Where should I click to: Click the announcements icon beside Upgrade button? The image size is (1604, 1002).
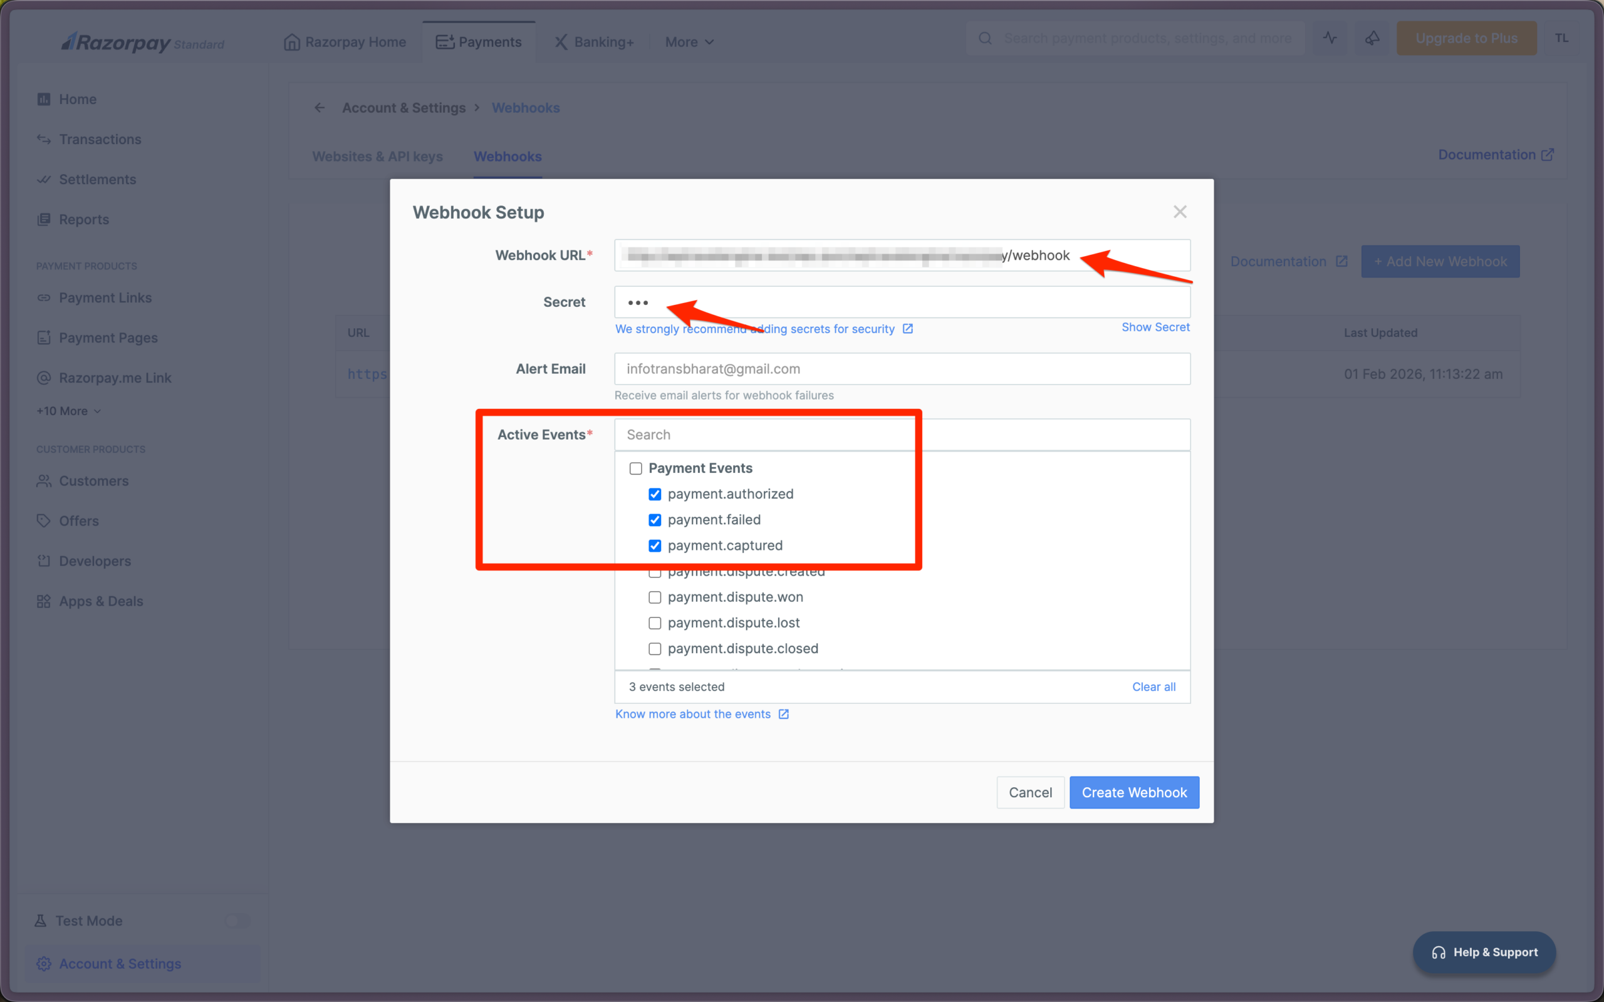pyautogui.click(x=1372, y=38)
